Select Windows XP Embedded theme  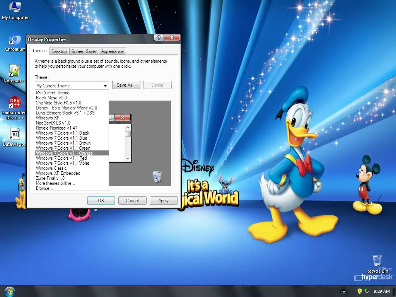(72, 173)
